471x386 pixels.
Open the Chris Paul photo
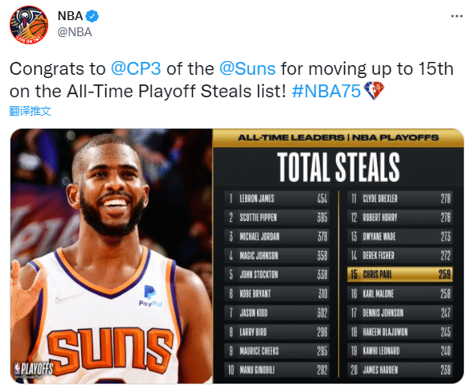(x=112, y=257)
